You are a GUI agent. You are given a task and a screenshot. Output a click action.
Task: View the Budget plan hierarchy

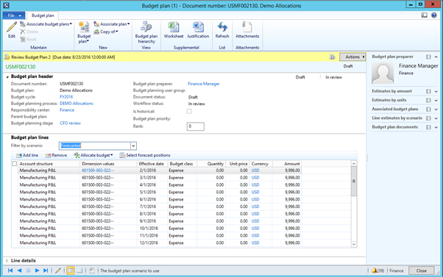(x=146, y=32)
